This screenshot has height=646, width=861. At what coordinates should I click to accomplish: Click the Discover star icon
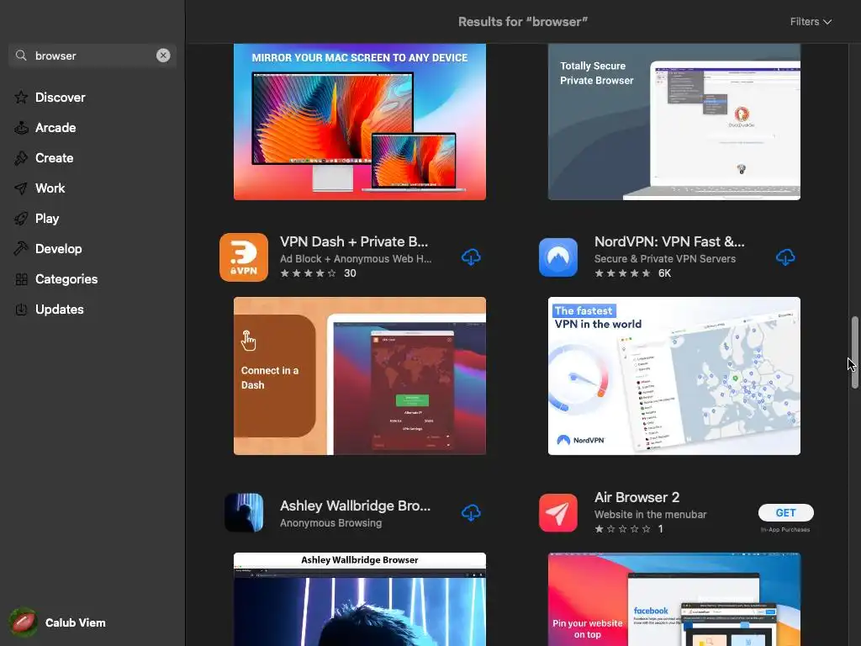[21, 98]
